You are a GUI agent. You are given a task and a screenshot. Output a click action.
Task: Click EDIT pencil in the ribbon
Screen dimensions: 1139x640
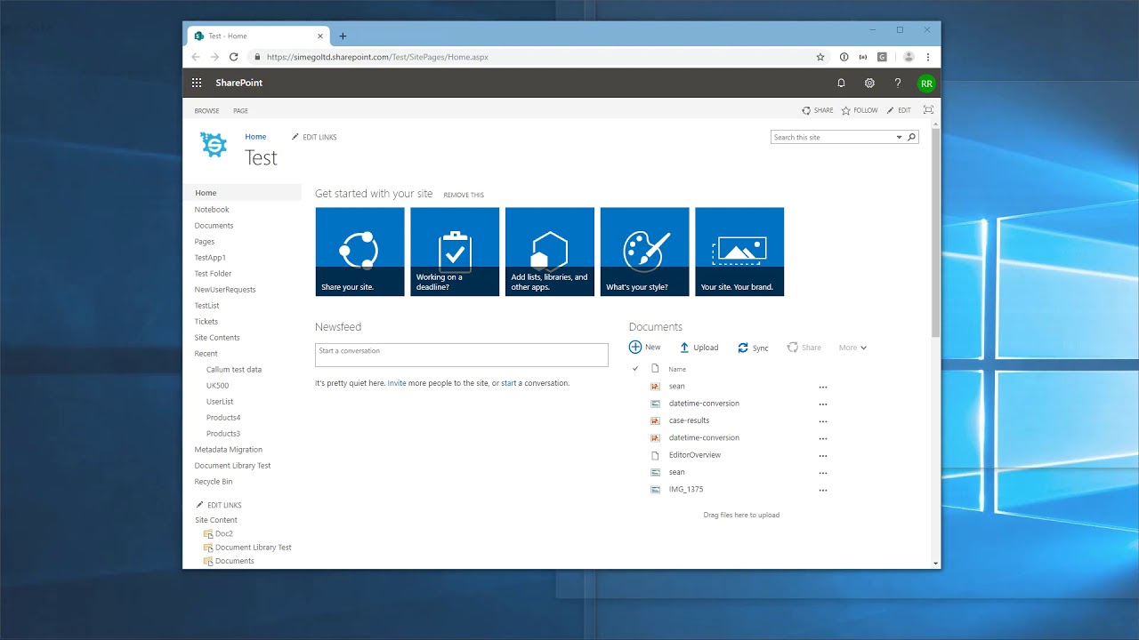click(899, 110)
